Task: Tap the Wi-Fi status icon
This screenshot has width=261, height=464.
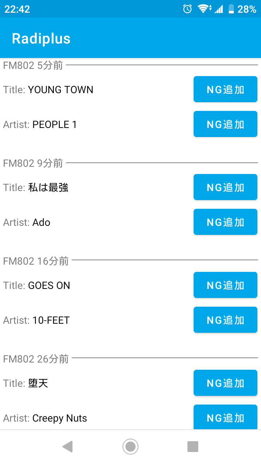Action: point(204,9)
